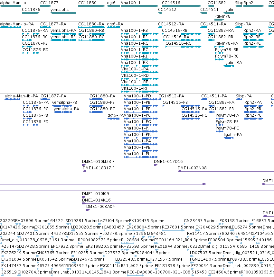Click the yemalpha gene label
The height and width of the screenshot is (277, 274).
click(60, 10)
